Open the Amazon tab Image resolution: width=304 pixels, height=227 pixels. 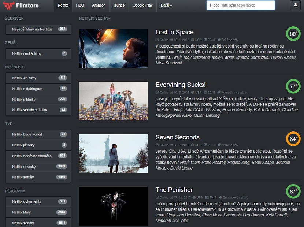(99, 5)
